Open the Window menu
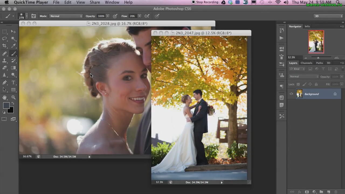This screenshot has width=345, height=194. click(112, 2)
